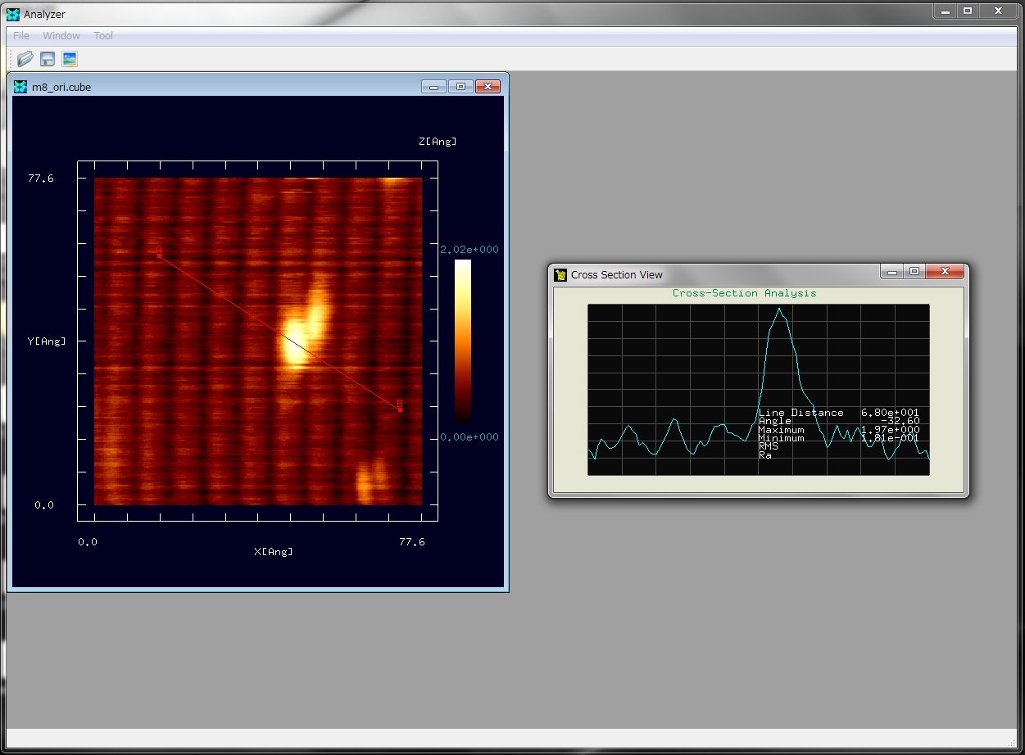Minimize the m8_ori.cube image window
Image resolution: width=1025 pixels, height=755 pixels.
(434, 87)
